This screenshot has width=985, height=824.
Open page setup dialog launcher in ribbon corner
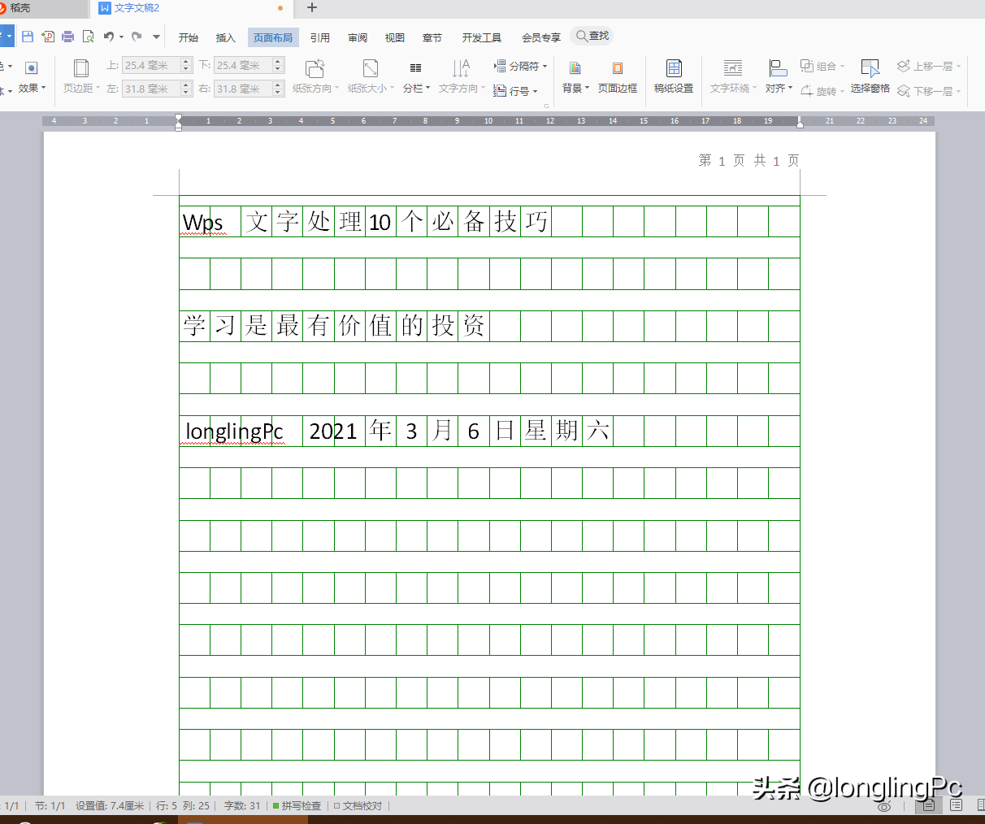pyautogui.click(x=546, y=106)
